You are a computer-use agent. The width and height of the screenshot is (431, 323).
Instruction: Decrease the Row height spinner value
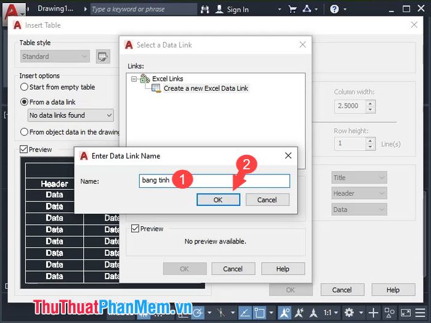pyautogui.click(x=370, y=147)
